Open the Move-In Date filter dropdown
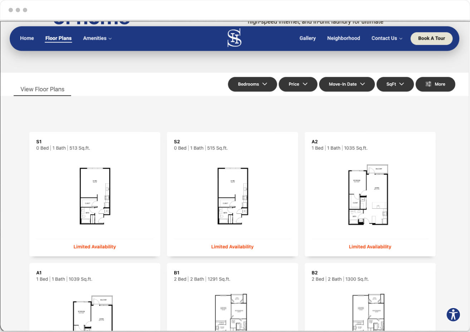Image resolution: width=470 pixels, height=332 pixels. 347,84
